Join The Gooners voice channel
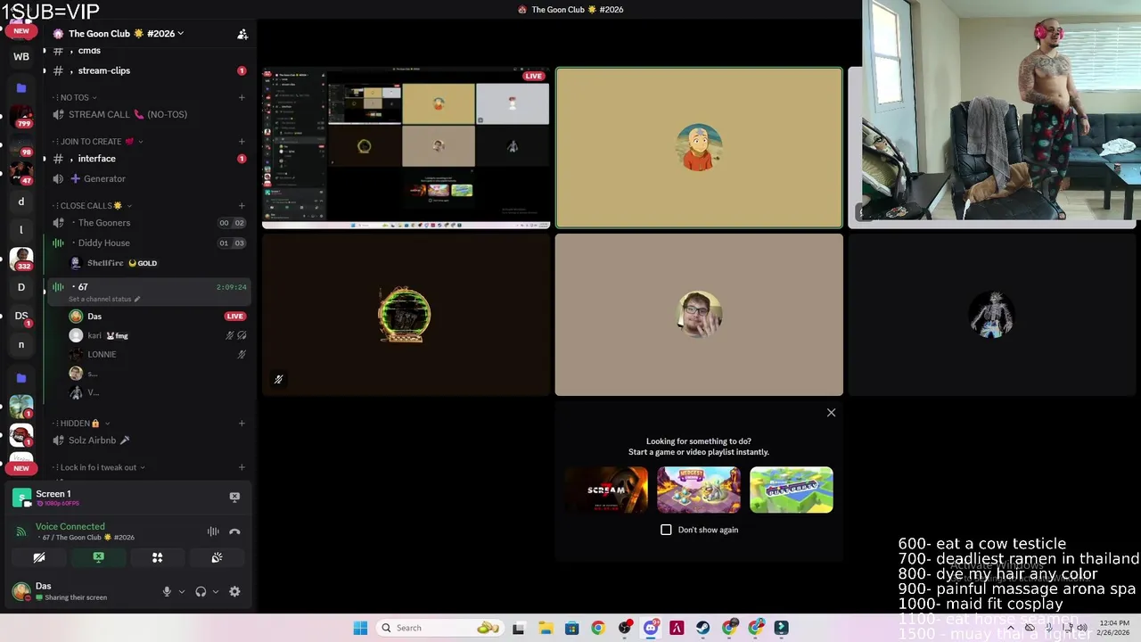Image resolution: width=1141 pixels, height=642 pixels. point(148,223)
